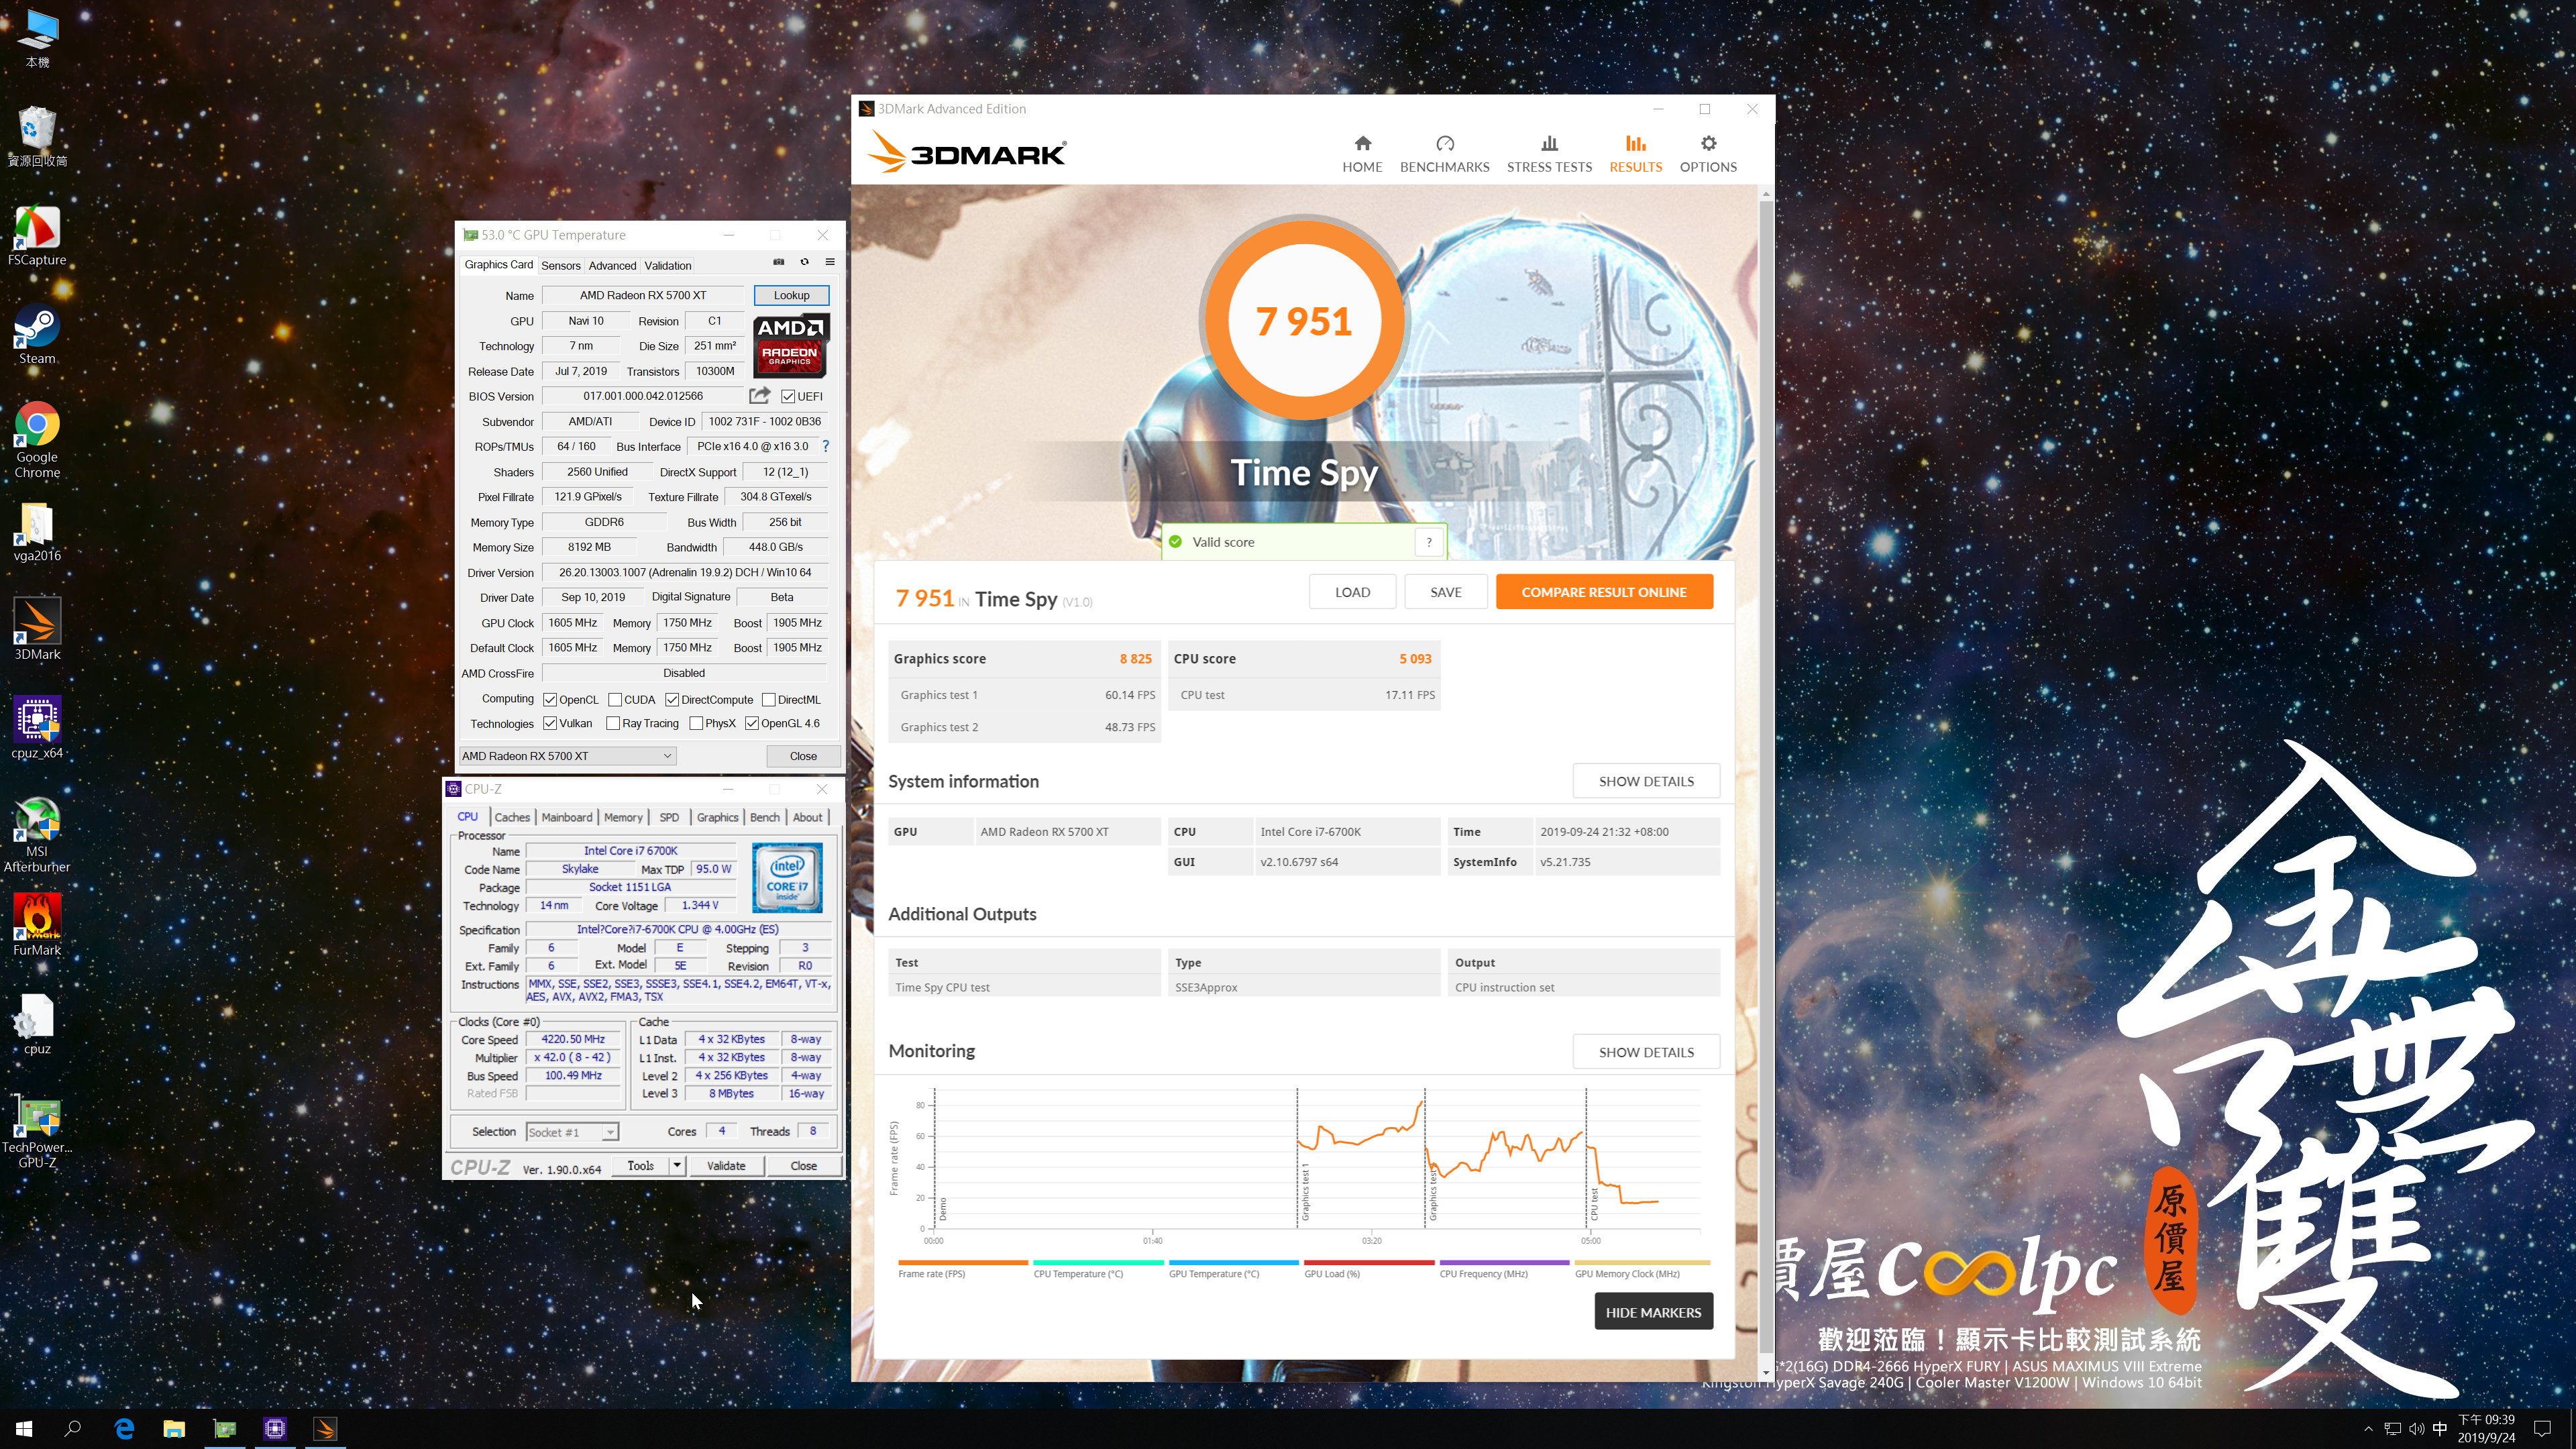The image size is (2576, 1449).
Task: Open CPU-Z Caches tab
Action: coord(512,817)
